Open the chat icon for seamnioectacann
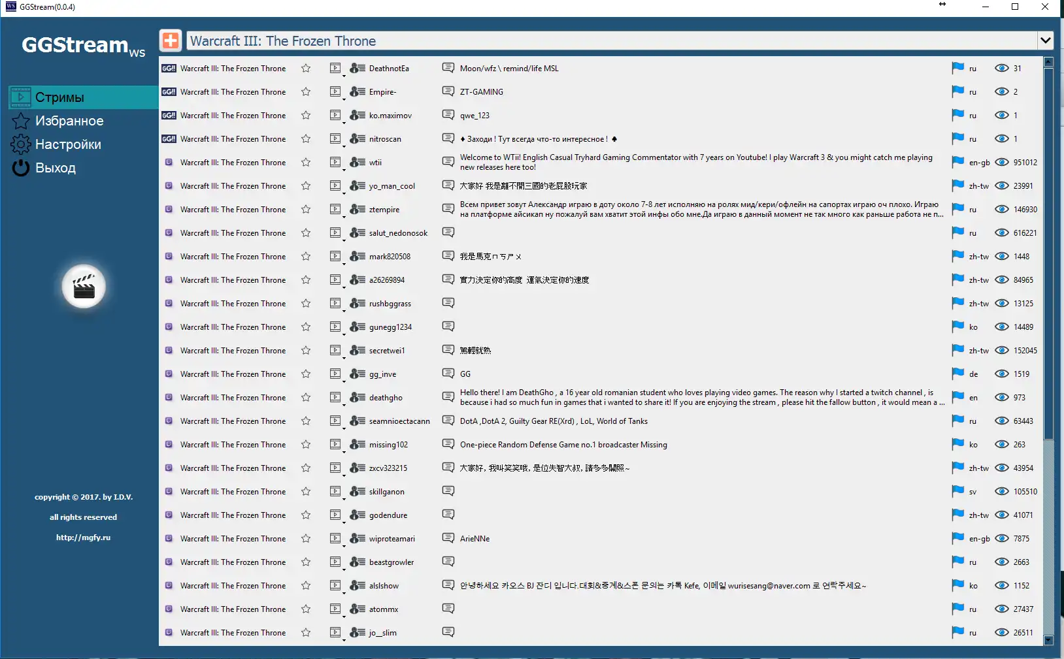Image resolution: width=1064 pixels, height=659 pixels. (448, 421)
